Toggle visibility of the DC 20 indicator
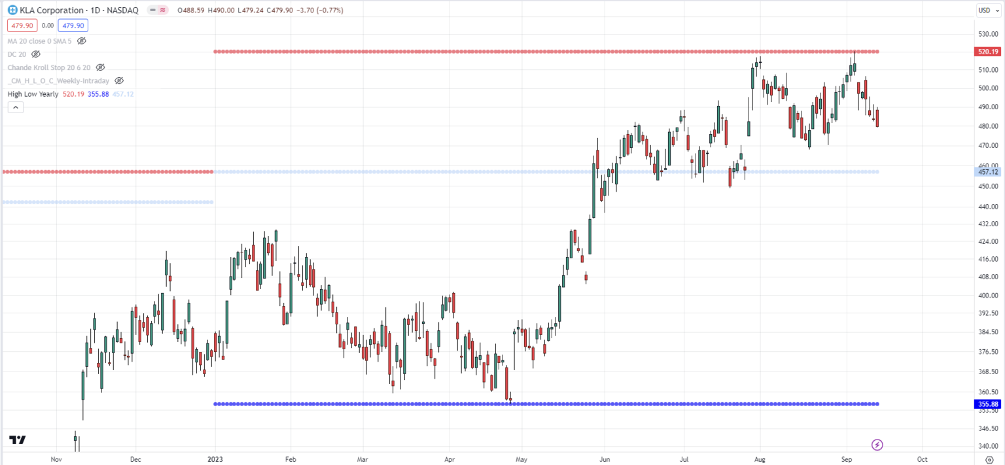The width and height of the screenshot is (1005, 465). pyautogui.click(x=36, y=54)
